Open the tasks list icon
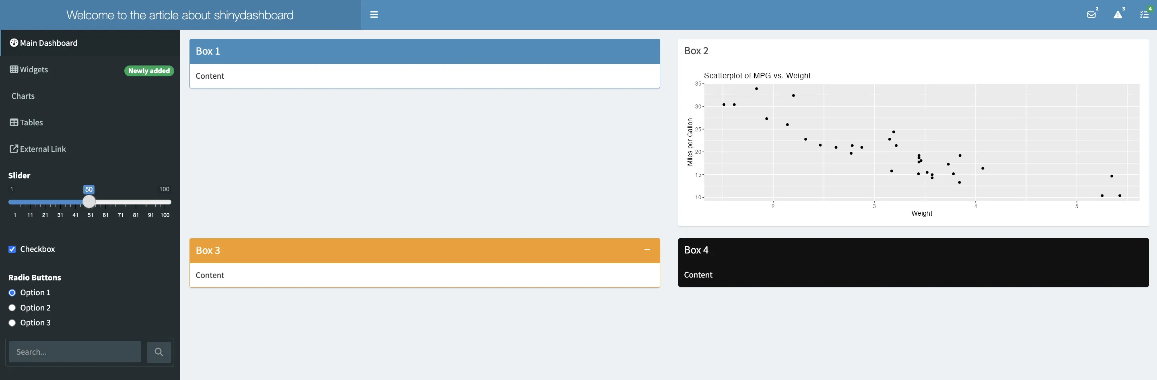Viewport: 1157px width, 380px height. point(1144,15)
